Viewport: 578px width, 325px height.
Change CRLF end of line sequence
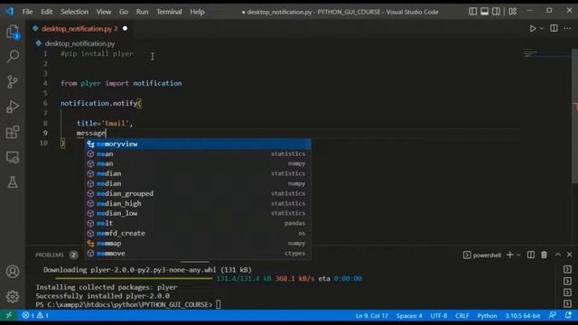[461, 316]
